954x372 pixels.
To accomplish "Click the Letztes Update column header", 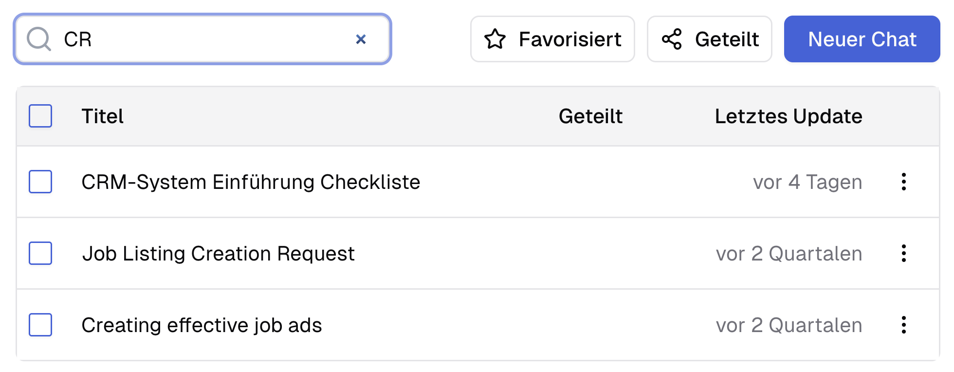I will pyautogui.click(x=789, y=116).
